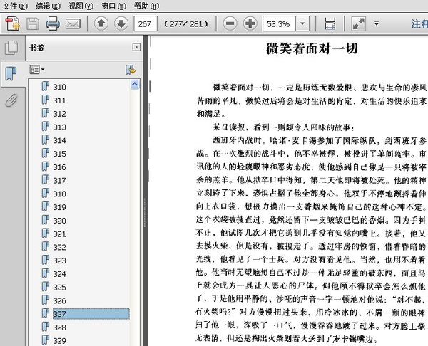Click the zoom in plus button

[x=250, y=23]
